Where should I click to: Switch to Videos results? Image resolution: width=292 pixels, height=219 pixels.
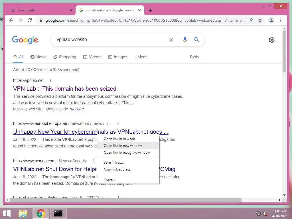pos(92,57)
